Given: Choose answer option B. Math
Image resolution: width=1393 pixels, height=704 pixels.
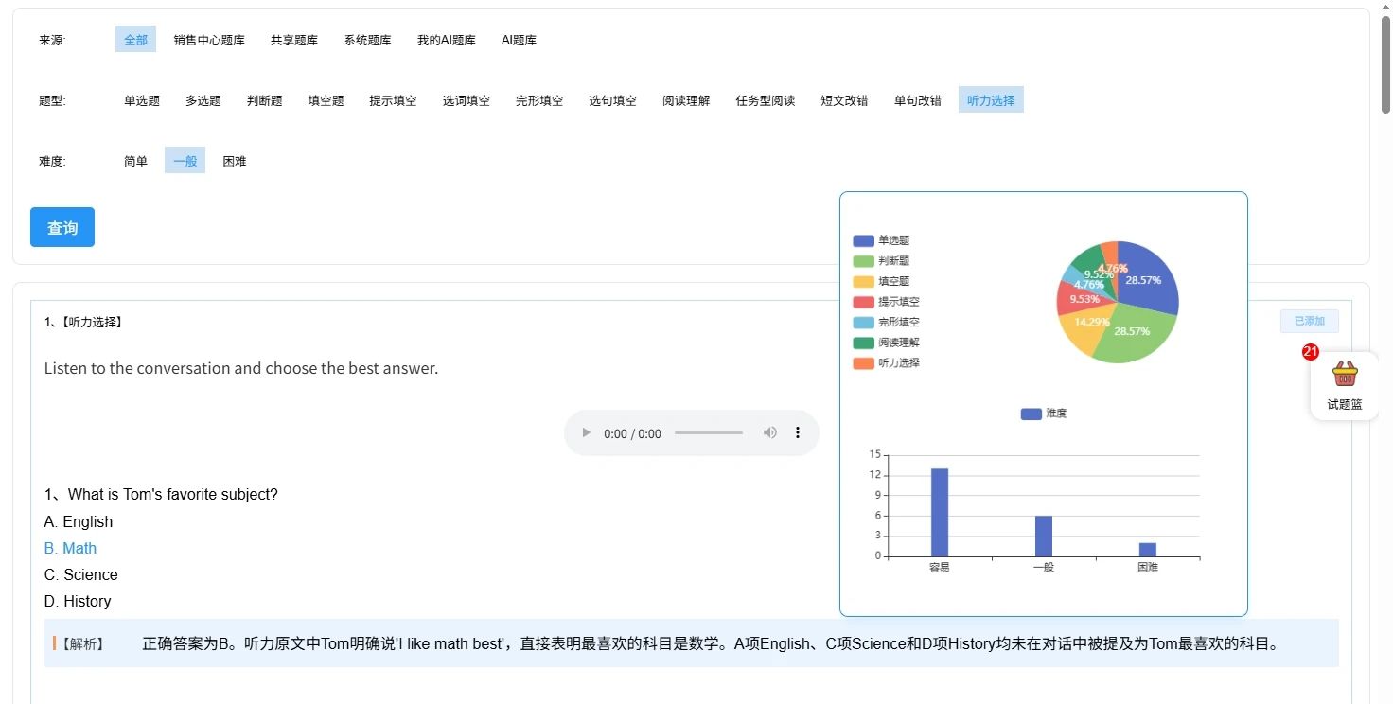Looking at the screenshot, I should click(70, 548).
